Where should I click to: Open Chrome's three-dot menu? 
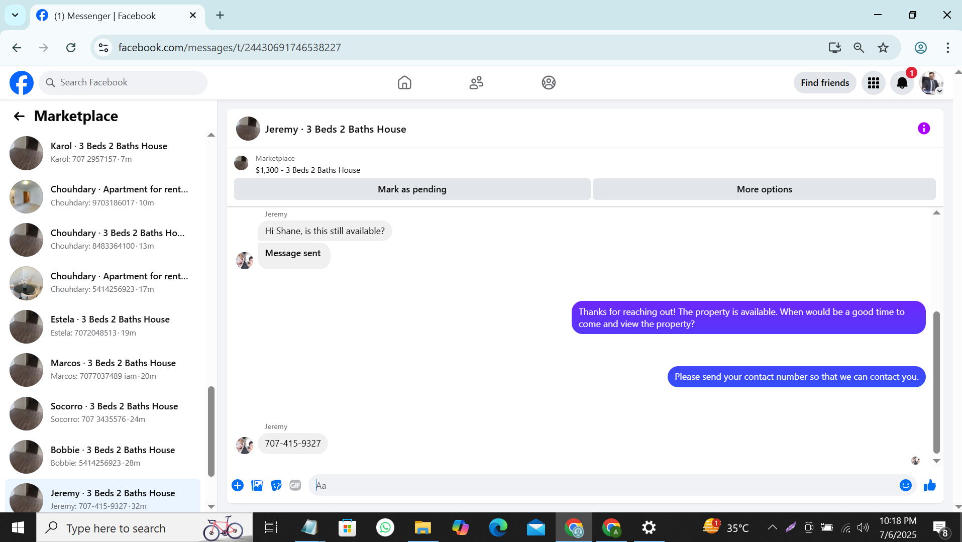point(948,48)
